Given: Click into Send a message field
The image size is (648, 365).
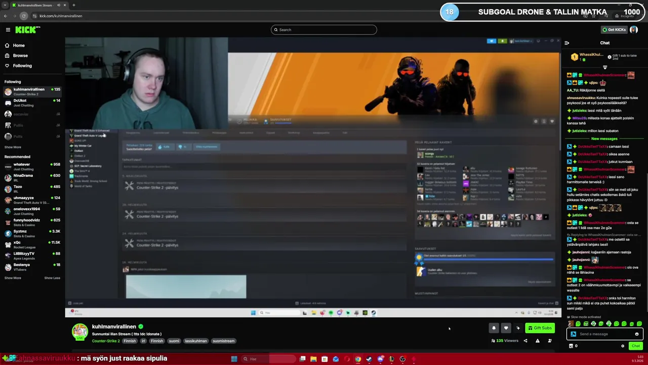Looking at the screenshot, I should (x=606, y=334).
